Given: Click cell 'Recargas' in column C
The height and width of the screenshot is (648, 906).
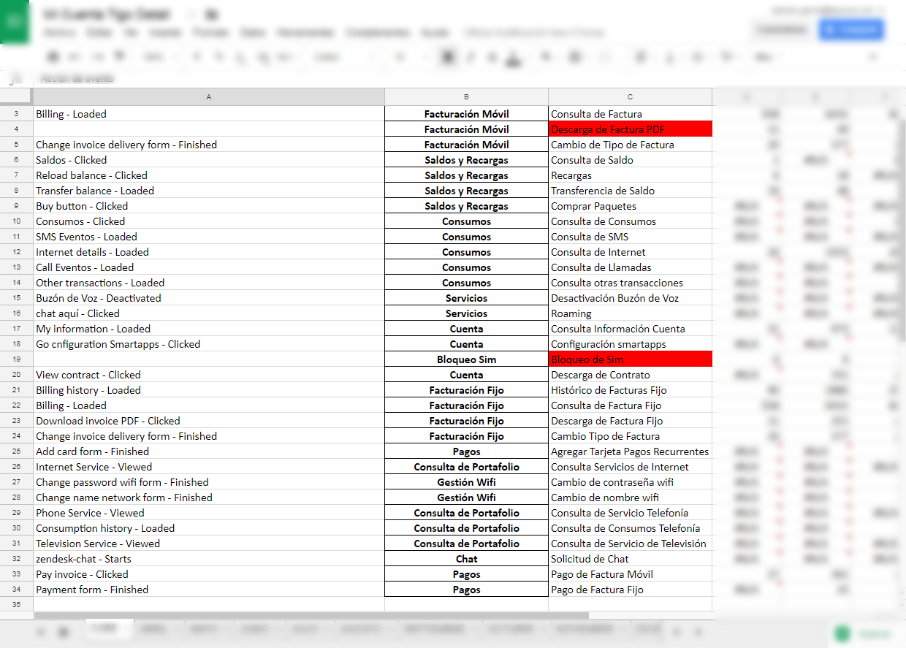Looking at the screenshot, I should coord(630,175).
